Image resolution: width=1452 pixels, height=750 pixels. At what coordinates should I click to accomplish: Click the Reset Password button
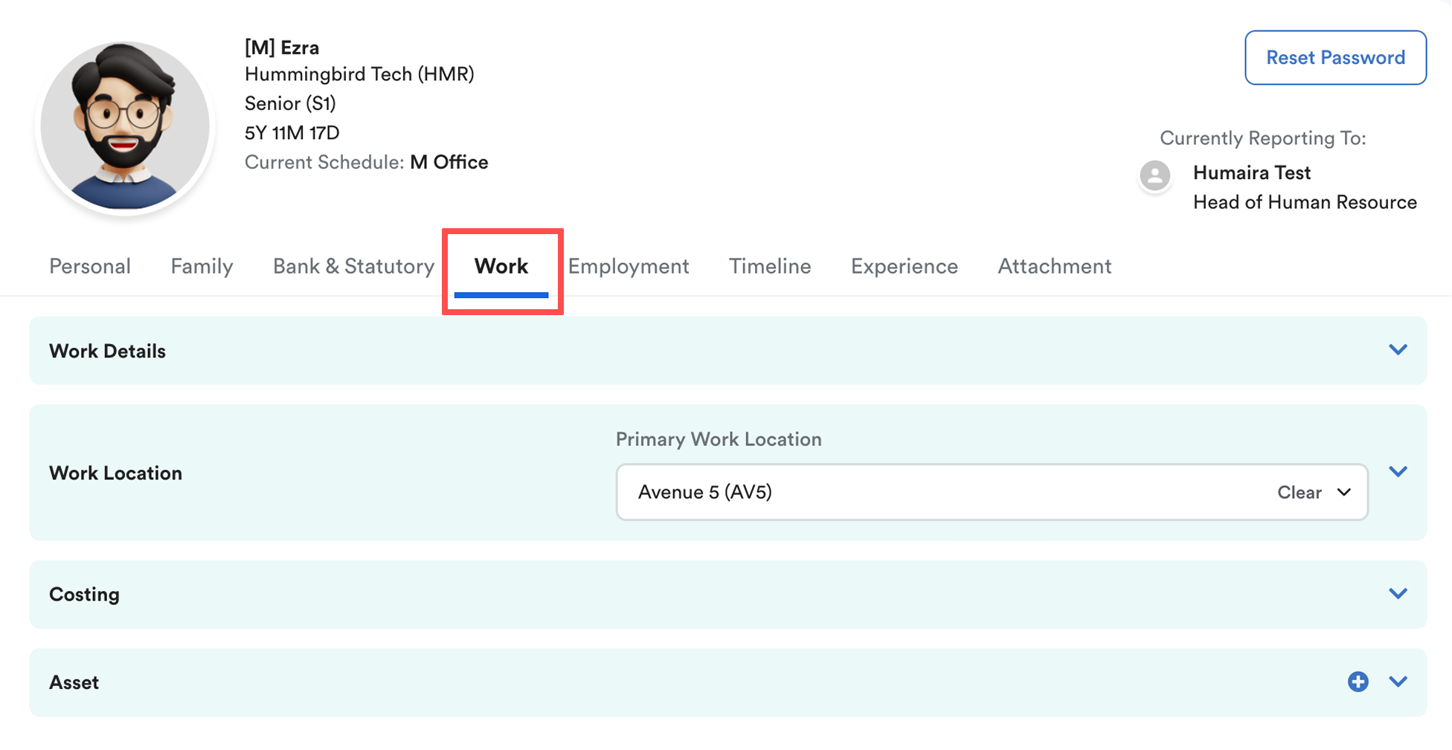(x=1335, y=57)
